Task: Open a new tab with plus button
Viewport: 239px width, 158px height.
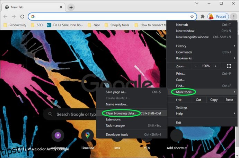Action: [x=71, y=7]
